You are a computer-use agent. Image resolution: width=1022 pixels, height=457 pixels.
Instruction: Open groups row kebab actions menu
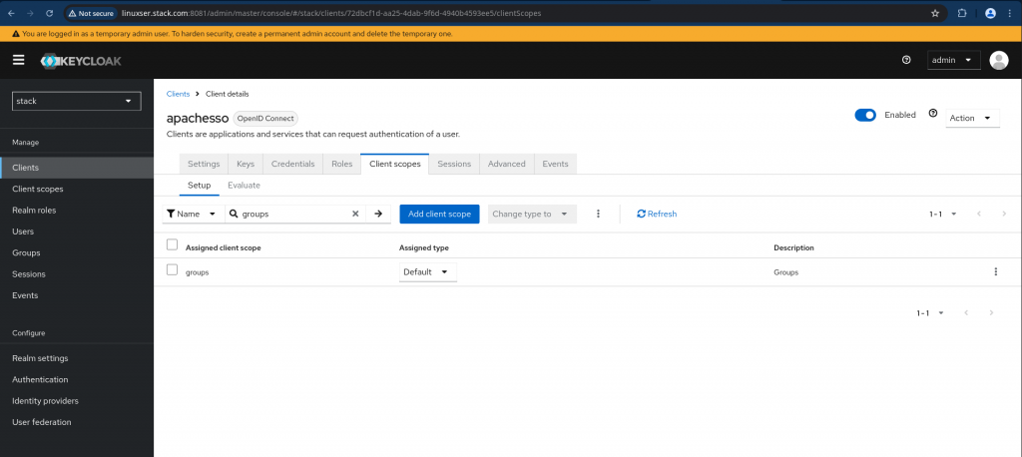995,271
